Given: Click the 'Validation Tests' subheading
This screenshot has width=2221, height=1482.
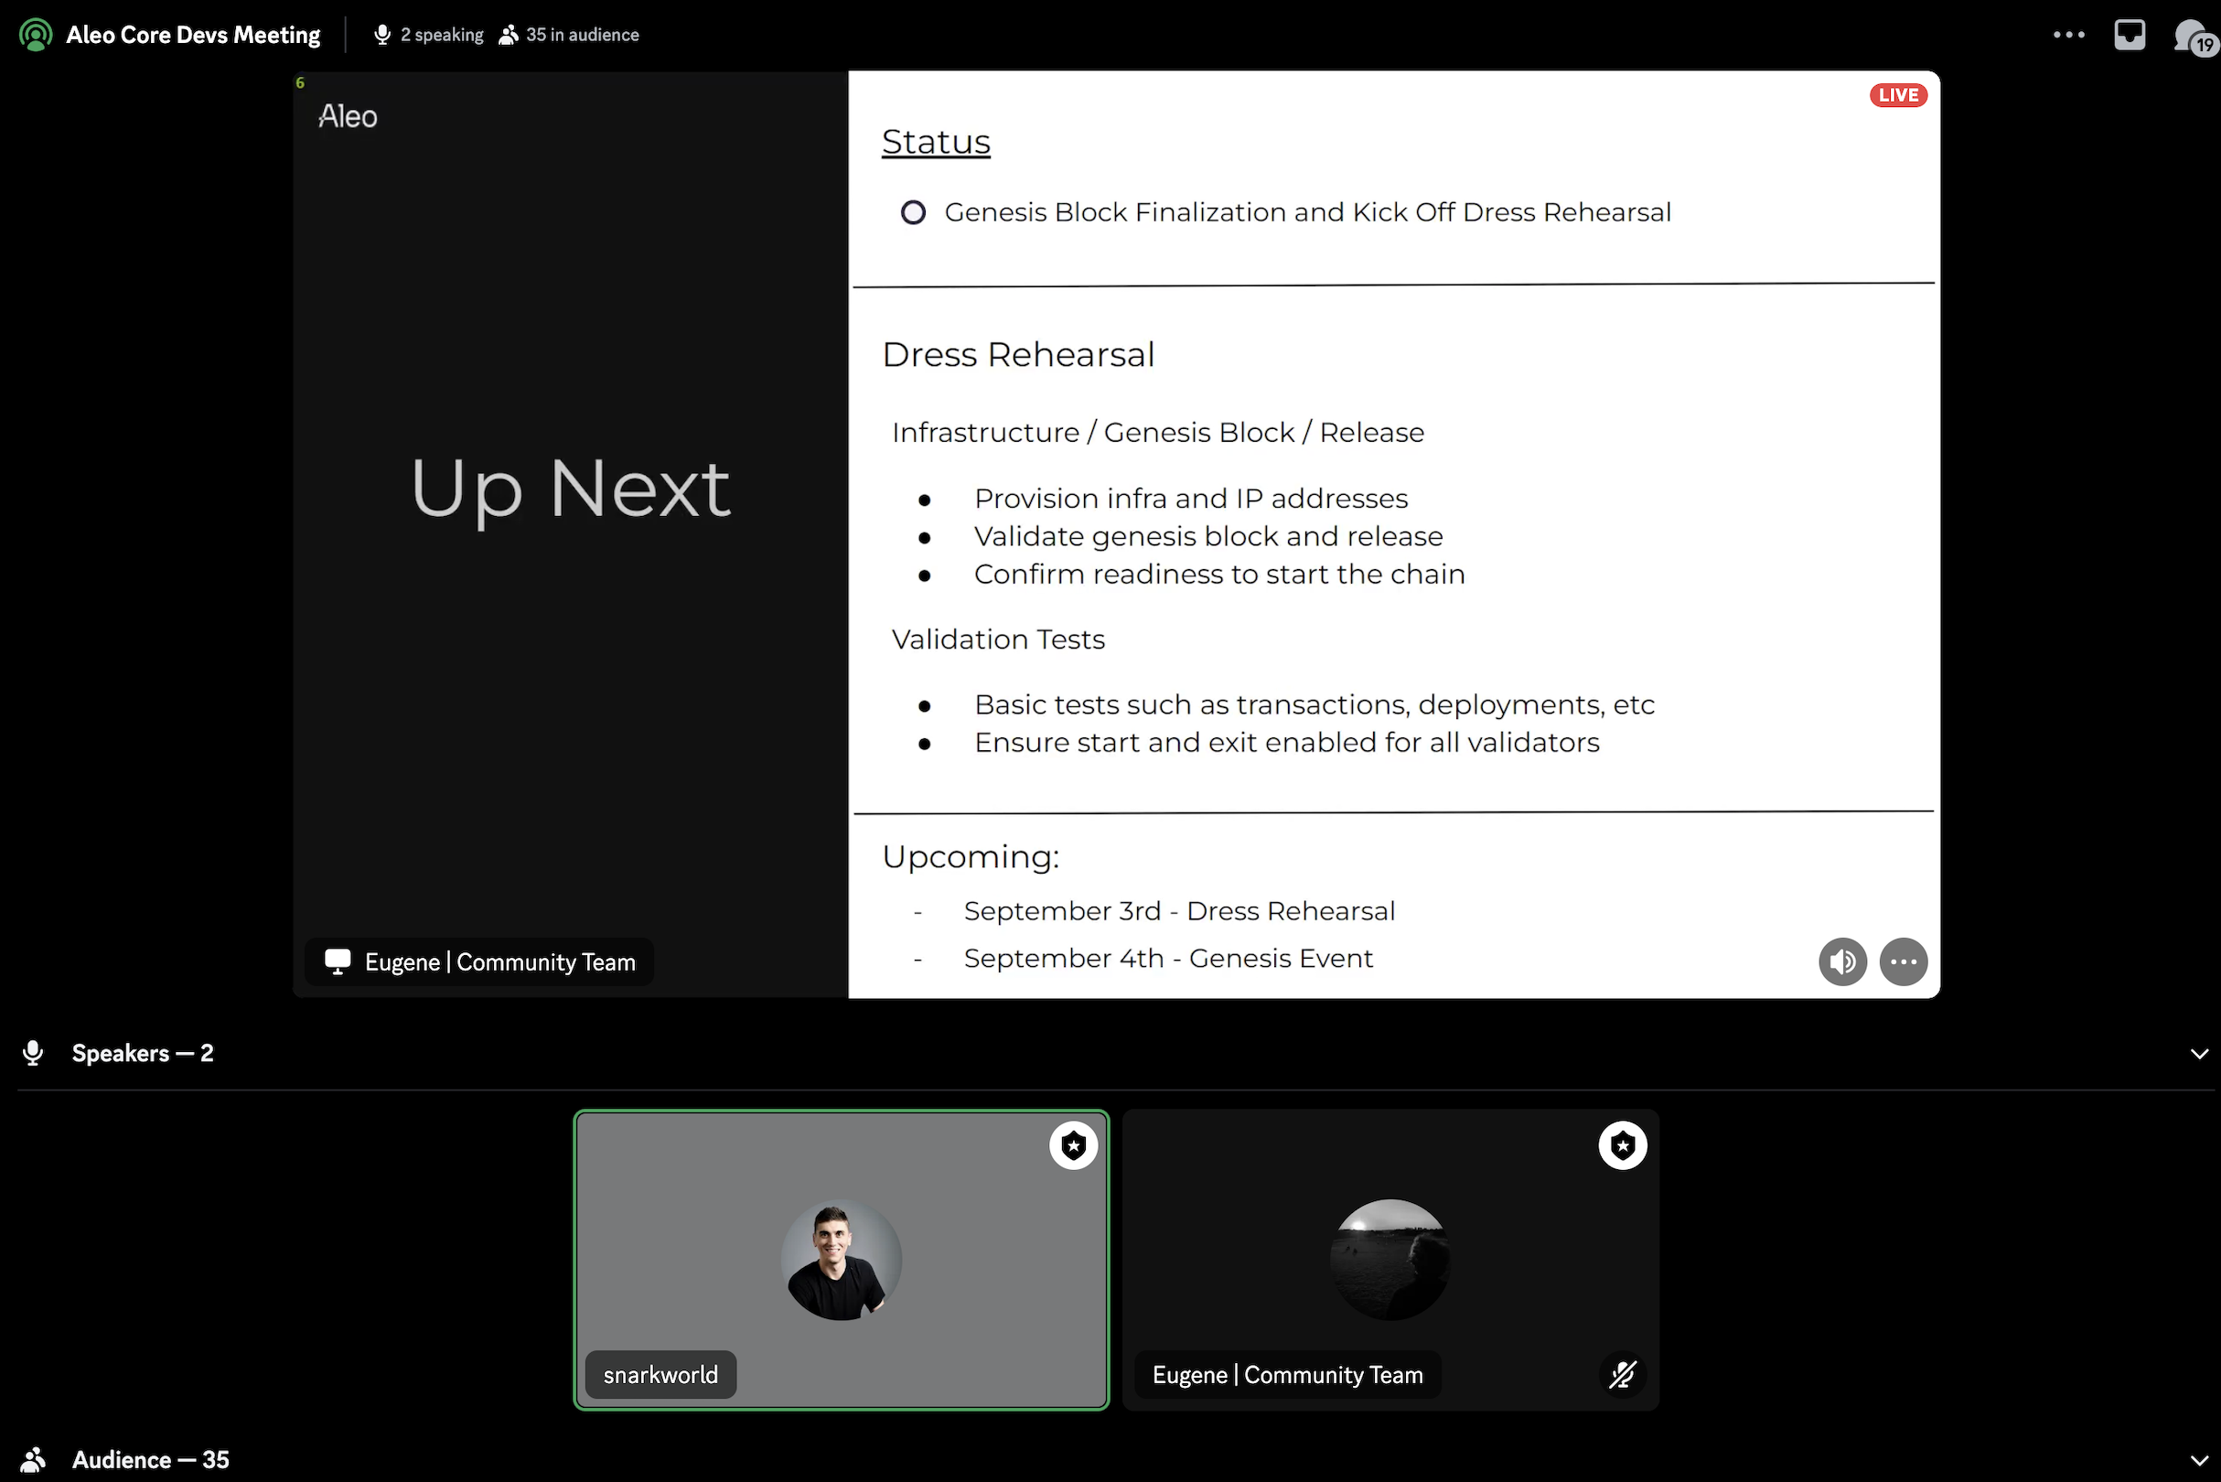Looking at the screenshot, I should pyautogui.click(x=998, y=639).
